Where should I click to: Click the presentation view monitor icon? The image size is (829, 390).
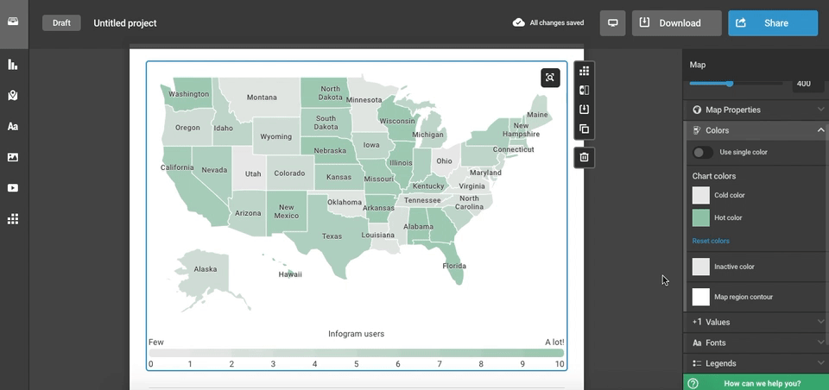point(612,23)
